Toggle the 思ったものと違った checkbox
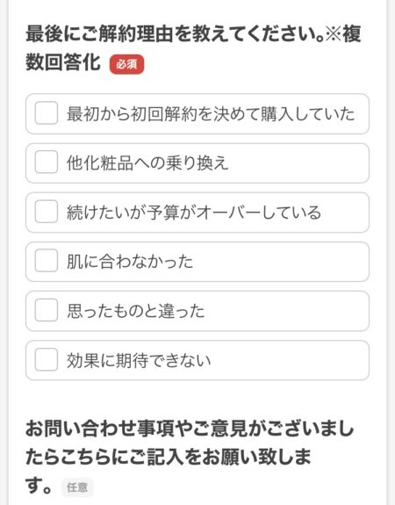 coord(47,310)
